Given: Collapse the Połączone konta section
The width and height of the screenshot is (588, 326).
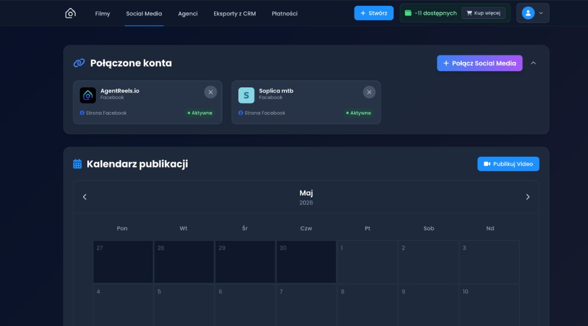Looking at the screenshot, I should click(533, 63).
